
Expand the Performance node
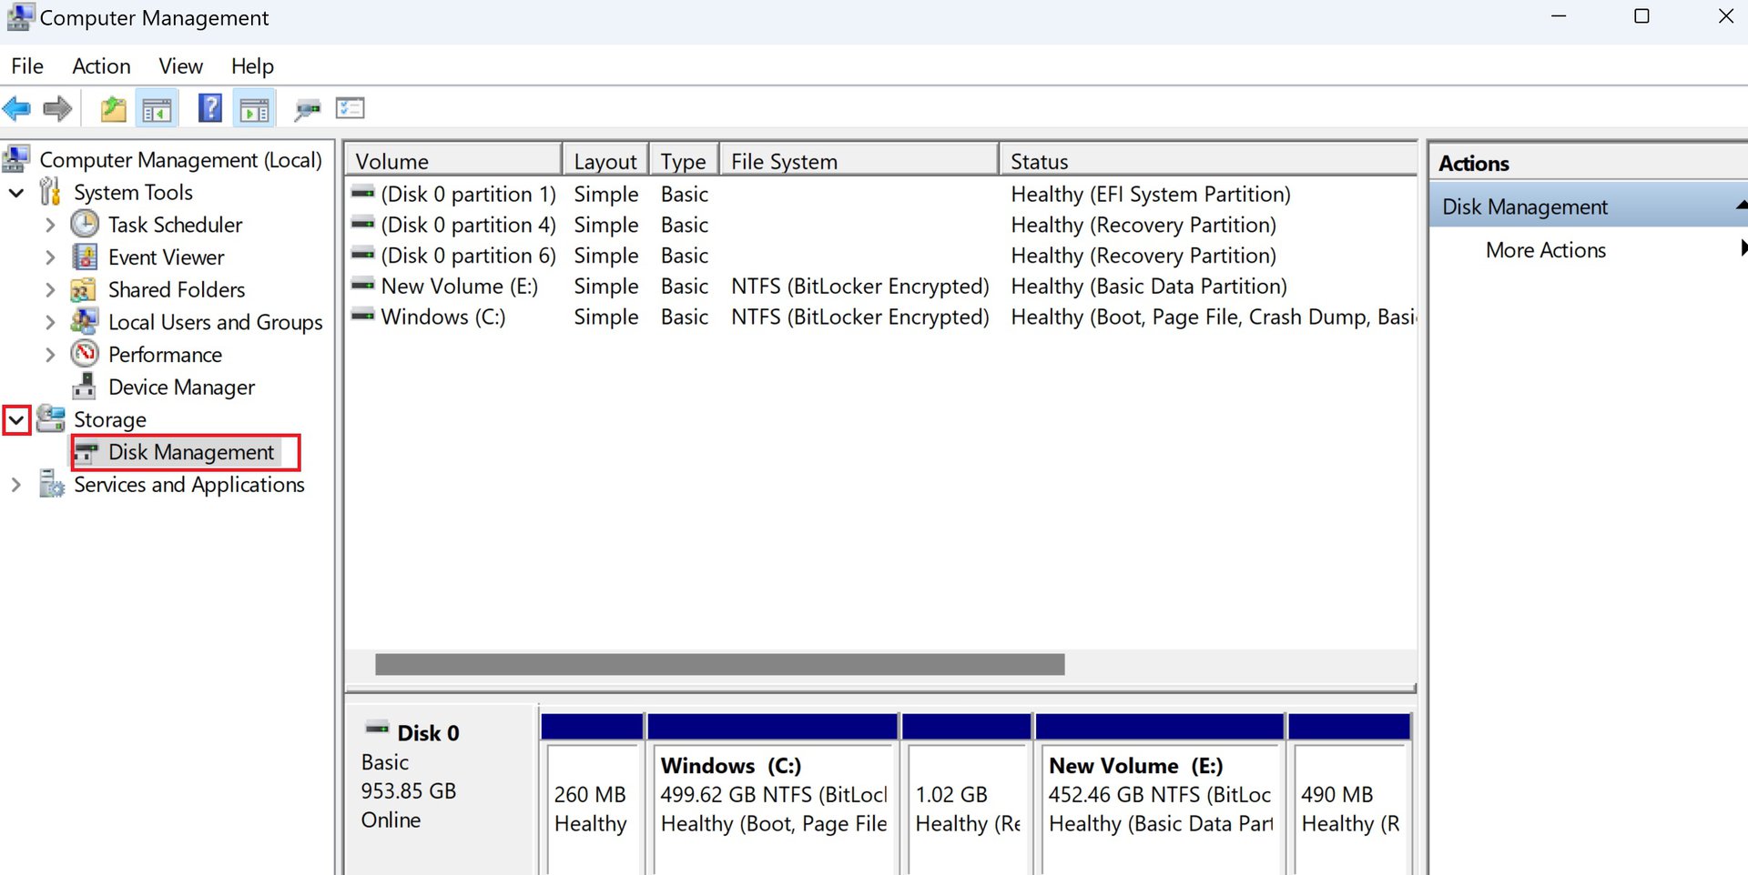(50, 355)
